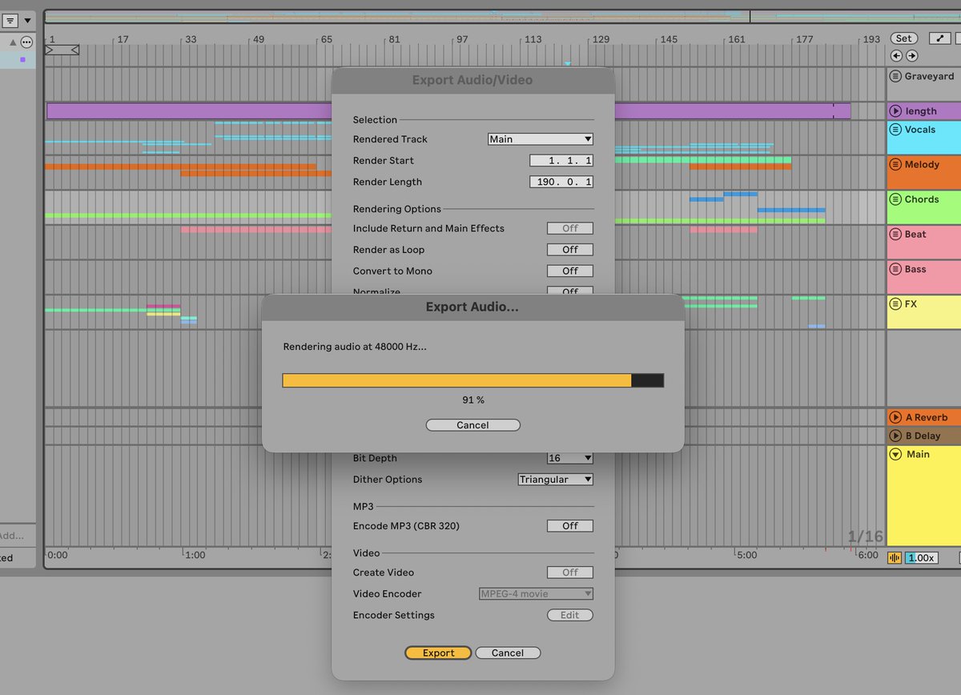Toggle automation mode button

click(939, 38)
